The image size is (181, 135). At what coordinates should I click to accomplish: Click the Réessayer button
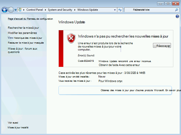(x=162, y=45)
